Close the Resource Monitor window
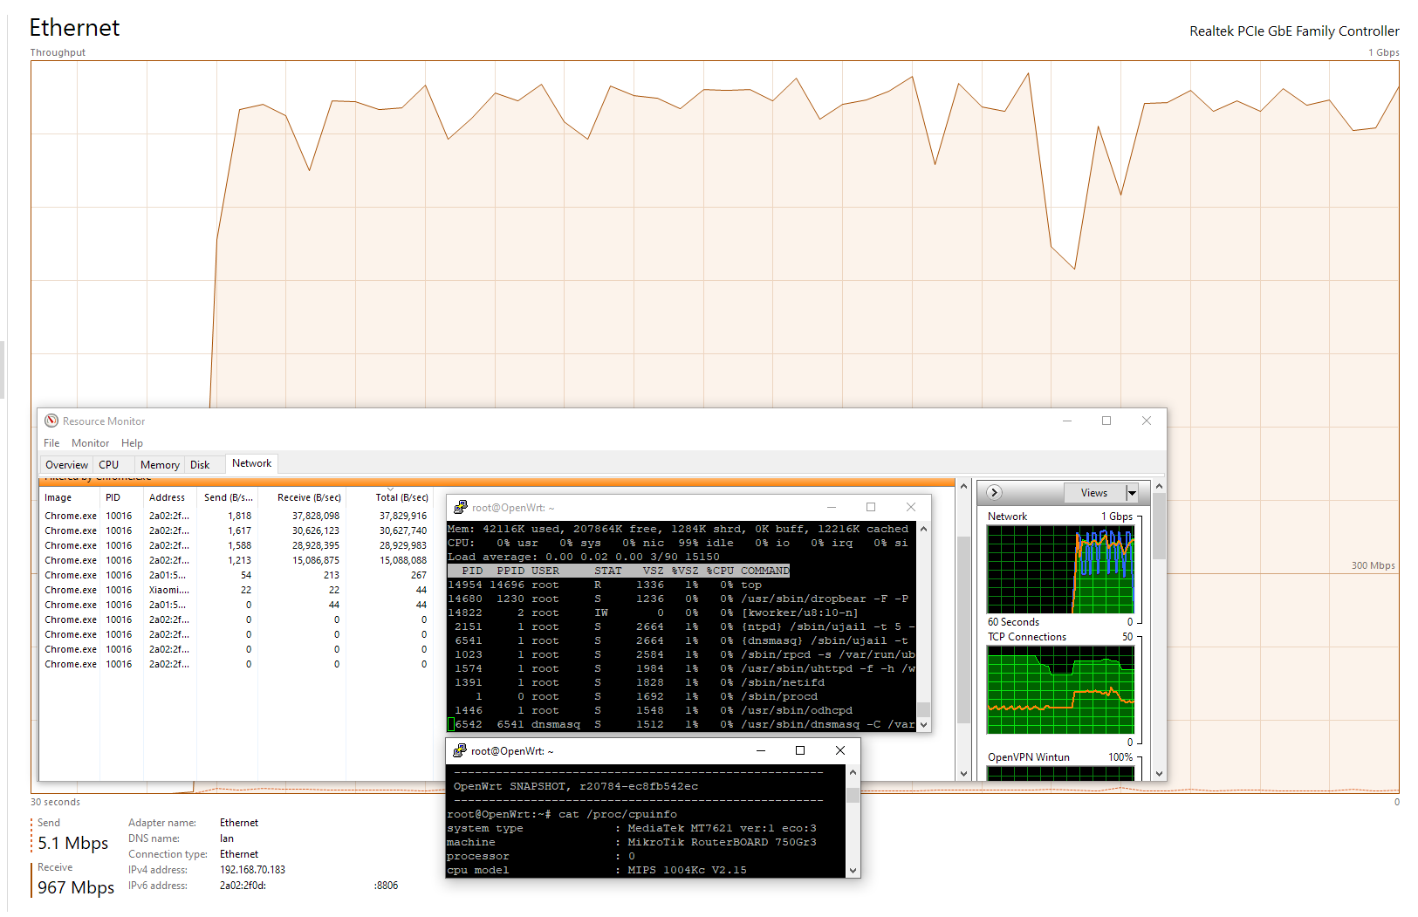The width and height of the screenshot is (1418, 917). pos(1147,421)
